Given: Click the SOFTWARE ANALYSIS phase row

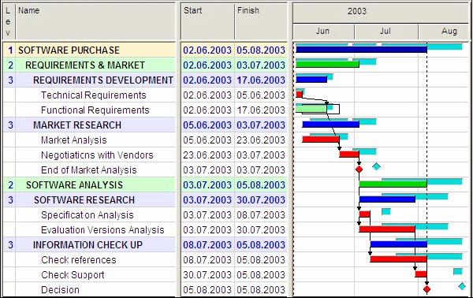Looking at the screenshot, I should (x=74, y=185).
